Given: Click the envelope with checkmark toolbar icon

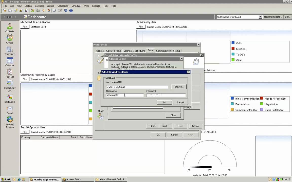Looking at the screenshot, I should (x=60, y=11).
